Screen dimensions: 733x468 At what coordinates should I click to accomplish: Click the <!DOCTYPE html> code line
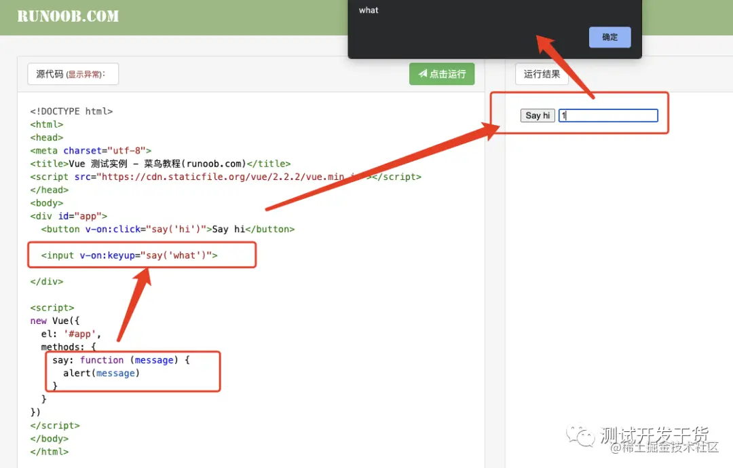click(x=71, y=111)
